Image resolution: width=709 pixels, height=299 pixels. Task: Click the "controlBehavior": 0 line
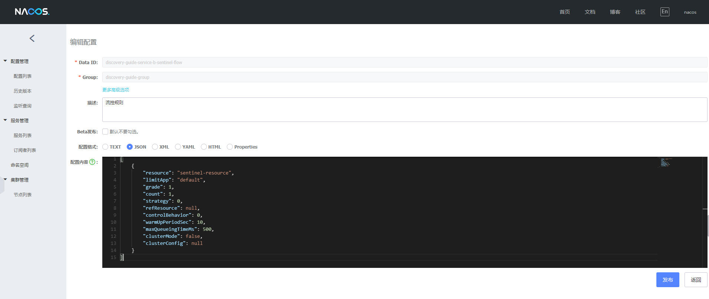(x=173, y=215)
